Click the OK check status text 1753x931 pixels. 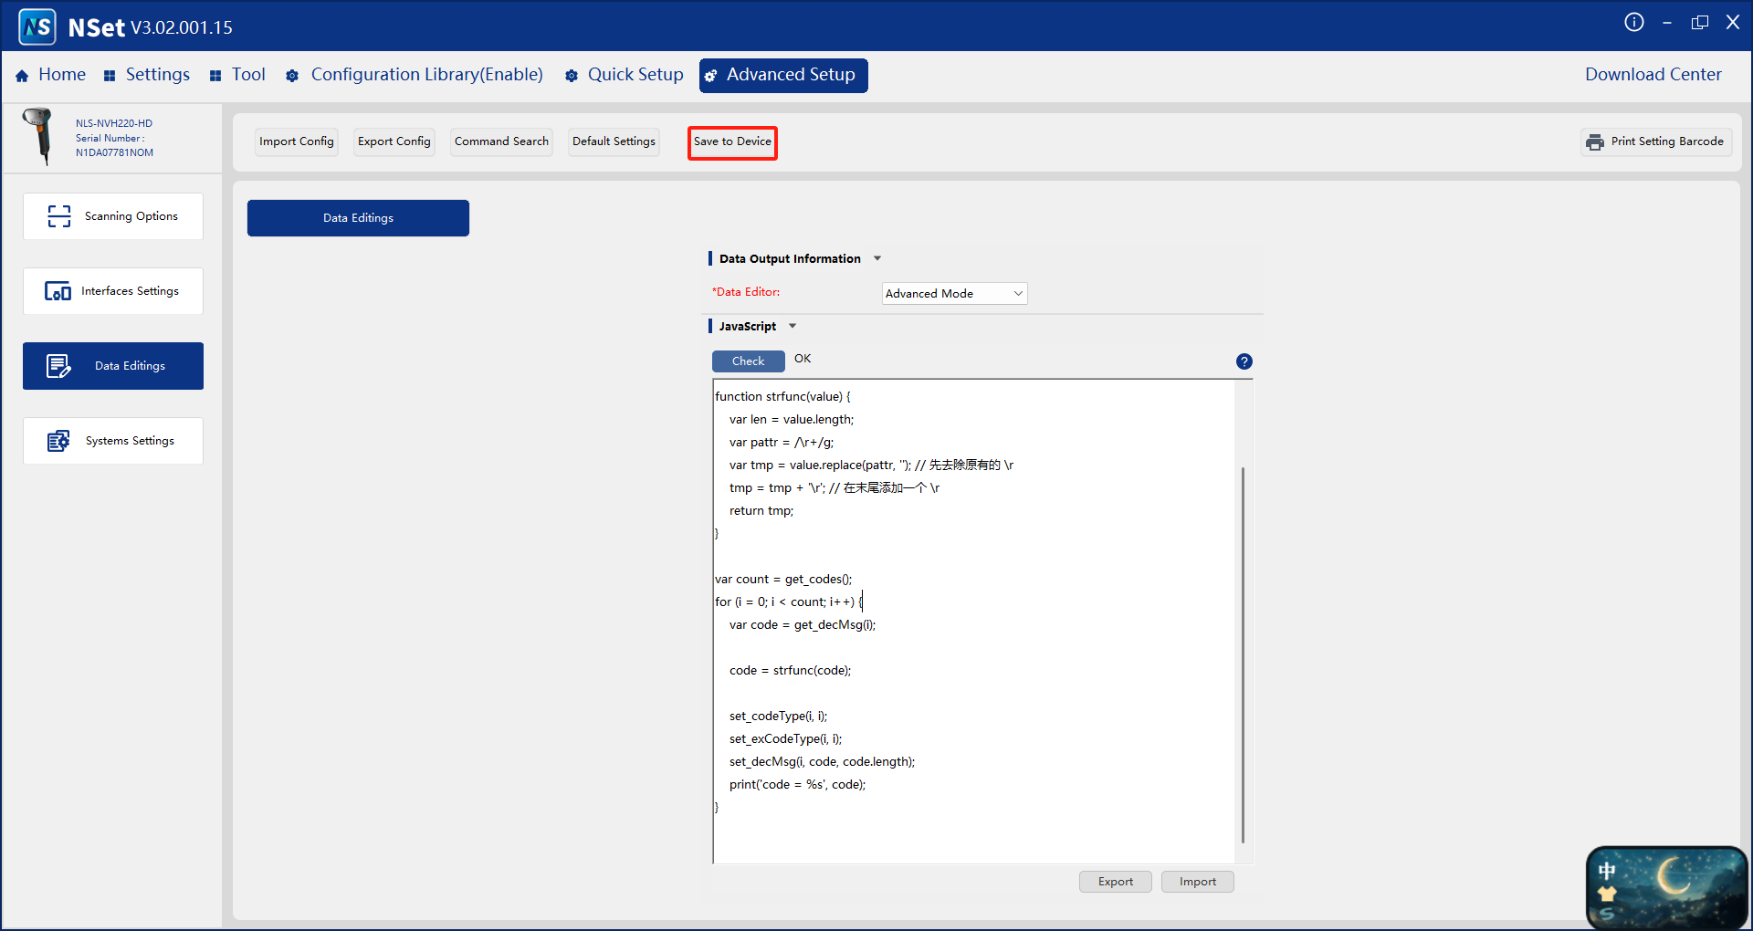803,359
